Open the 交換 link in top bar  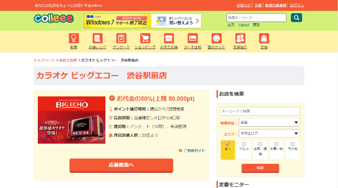point(258,5)
